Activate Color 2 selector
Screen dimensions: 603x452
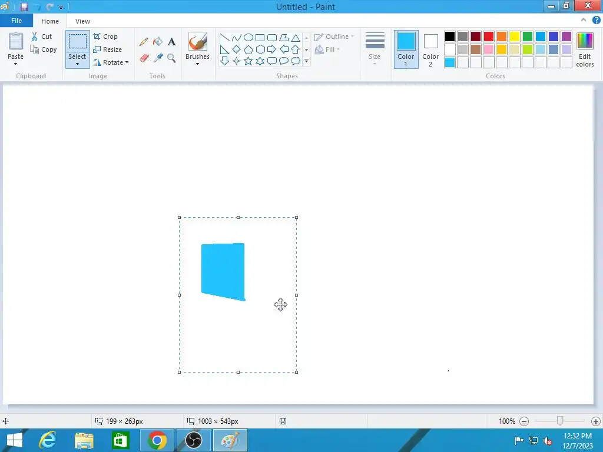click(430, 49)
